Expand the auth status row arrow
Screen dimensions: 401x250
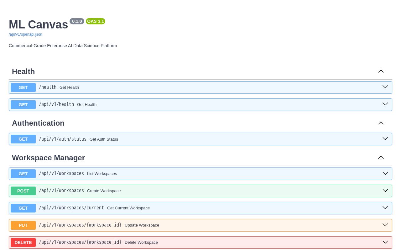click(385, 138)
